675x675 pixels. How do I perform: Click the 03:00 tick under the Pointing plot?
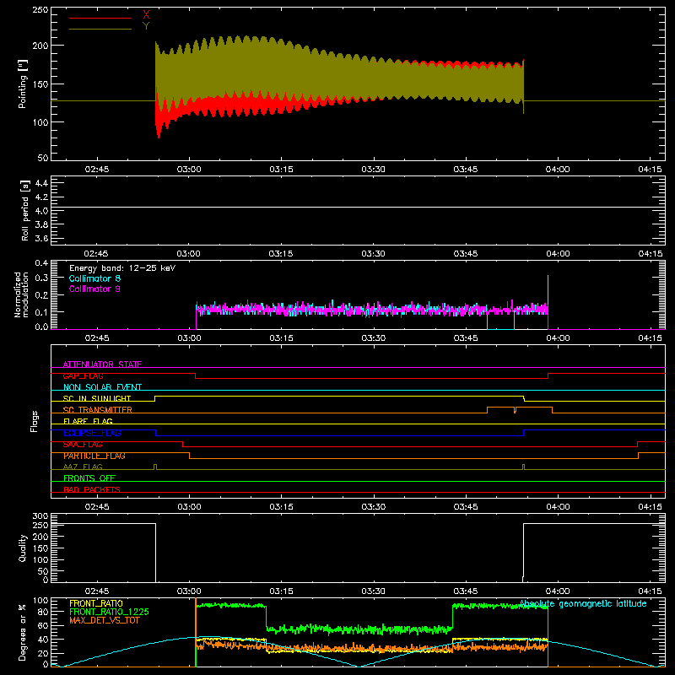[x=189, y=170]
